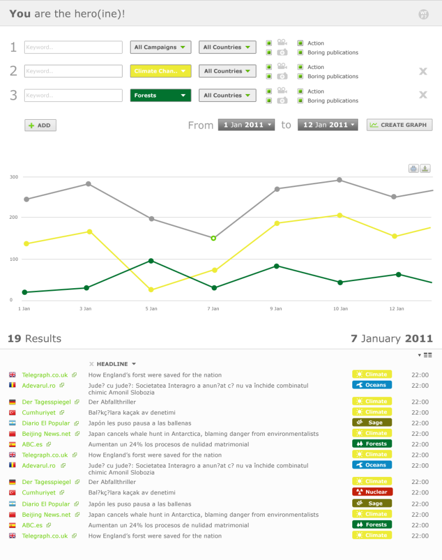Click the ADD button
The height and width of the screenshot is (560, 442).
point(40,125)
